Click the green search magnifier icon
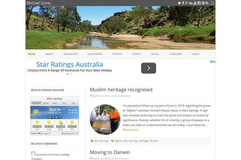The image size is (241, 160). click(x=212, y=3)
